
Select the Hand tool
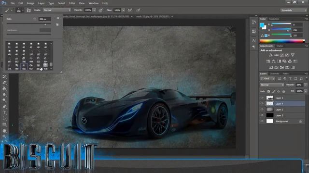pyautogui.click(x=4, y=131)
